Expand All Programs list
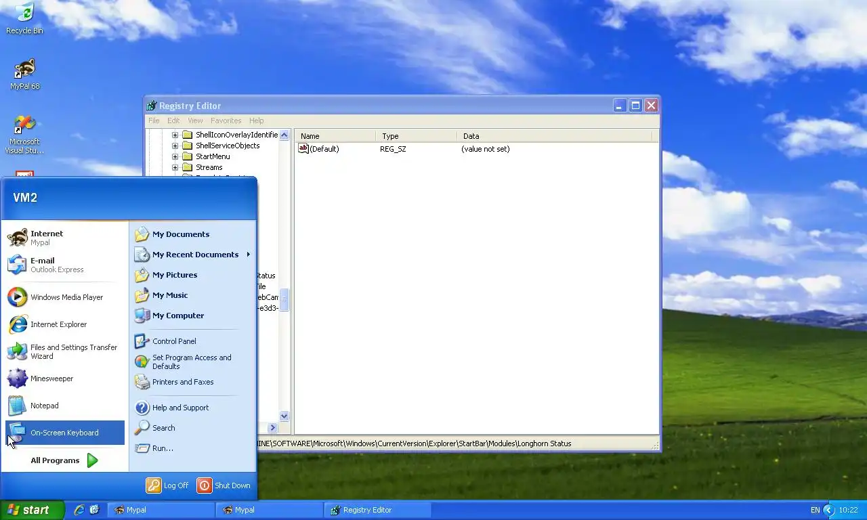867x520 pixels. (x=65, y=460)
